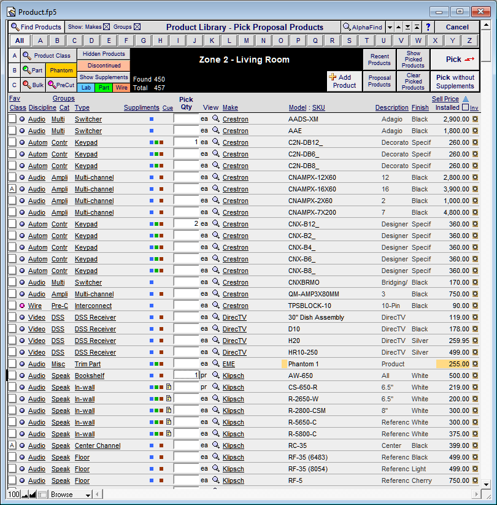This screenshot has height=505, width=497.
Task: Click the orange Wire supplement swatch
Action: pyautogui.click(x=121, y=88)
